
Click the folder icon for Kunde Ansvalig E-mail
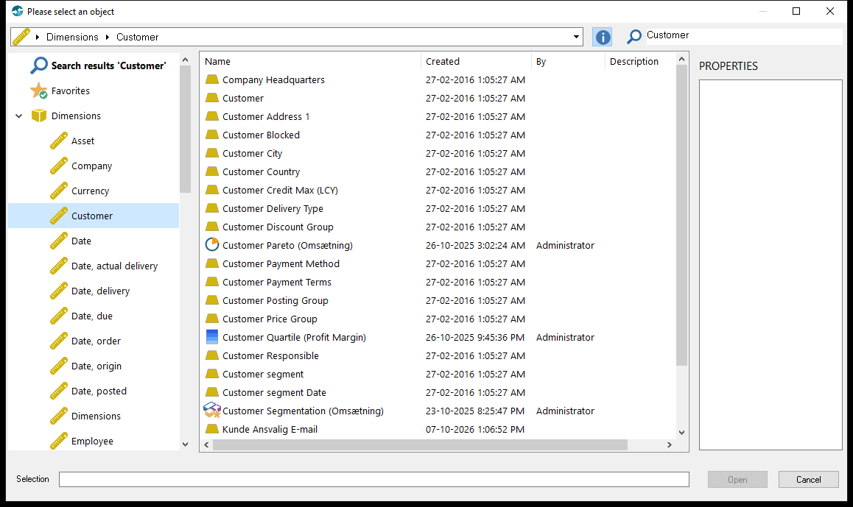[x=212, y=429]
